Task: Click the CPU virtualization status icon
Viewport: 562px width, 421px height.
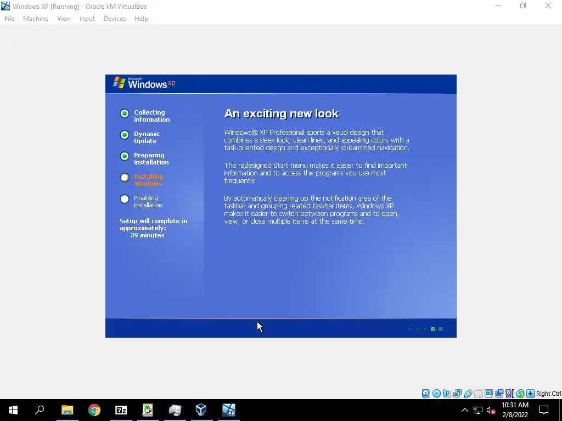Action: pyautogui.click(x=510, y=394)
